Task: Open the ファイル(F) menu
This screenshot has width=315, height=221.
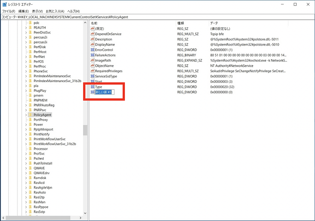Action: coord(9,11)
